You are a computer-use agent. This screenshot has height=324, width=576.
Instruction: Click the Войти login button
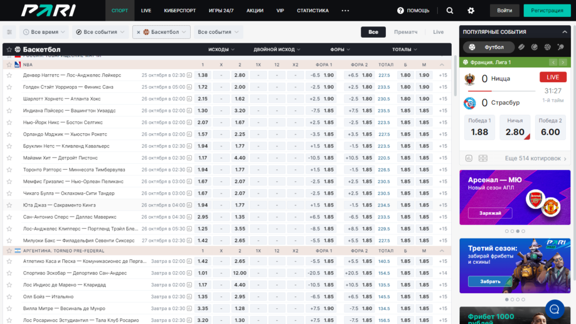pos(505,11)
